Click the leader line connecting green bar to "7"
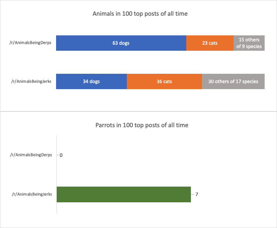This screenshot has height=228, width=277. tap(193, 194)
